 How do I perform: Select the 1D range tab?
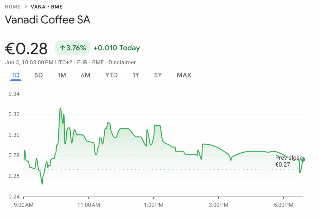[x=16, y=75]
